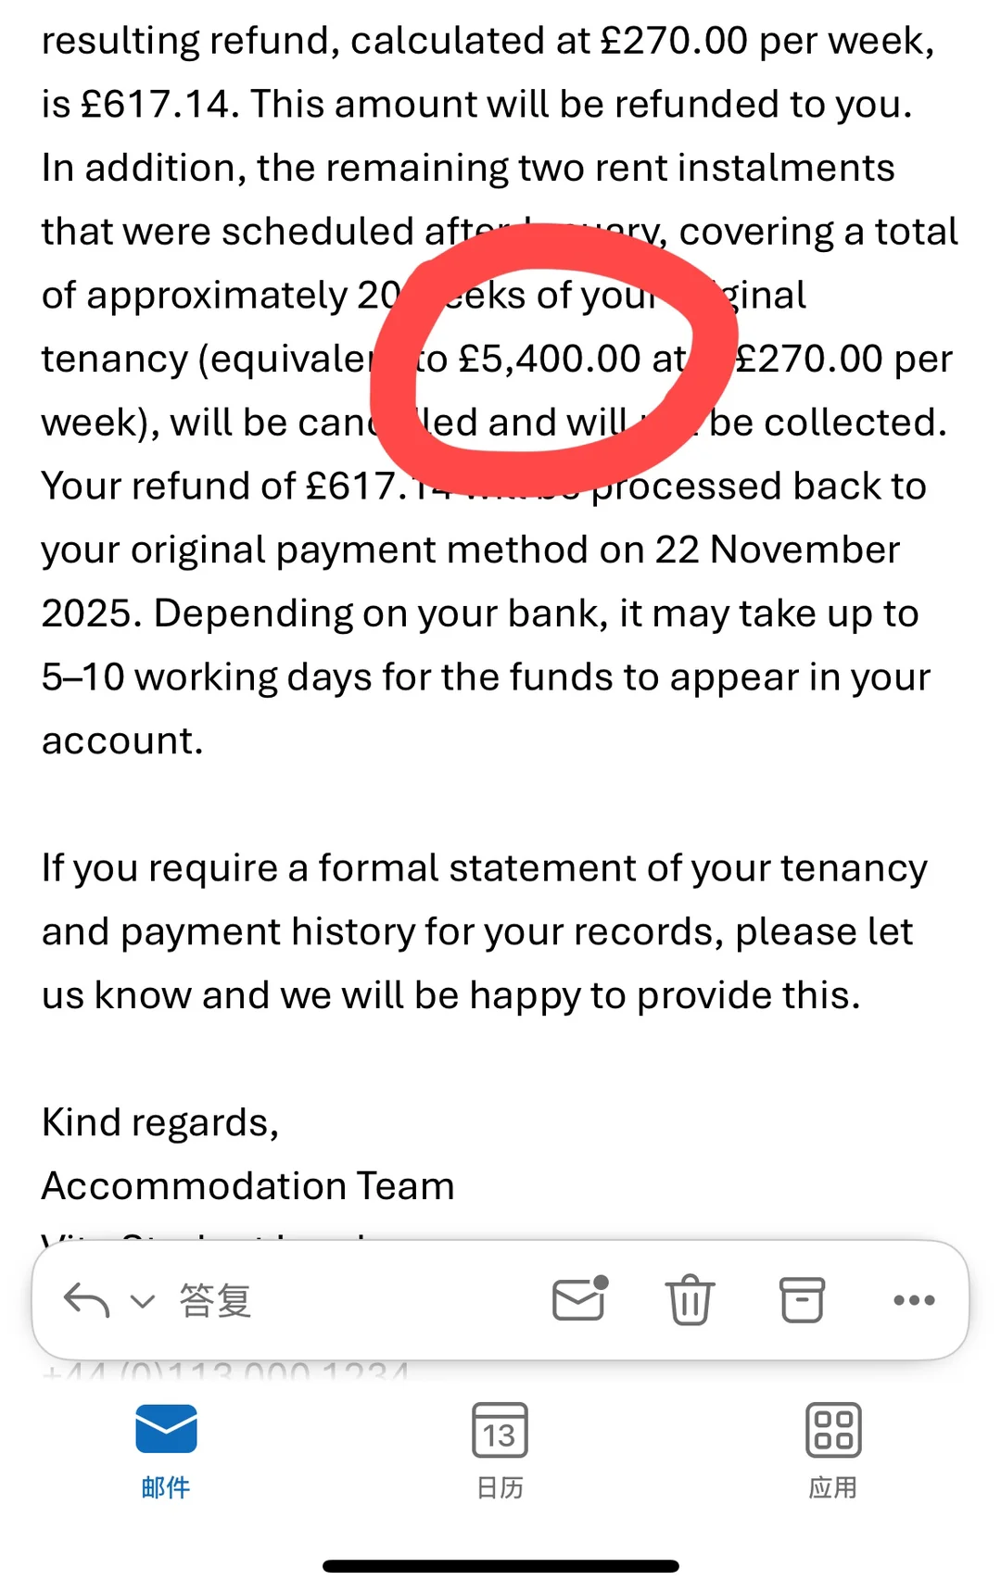This screenshot has height=1593, width=1001.
Task: Mark email unread with envelope icon
Action: click(580, 1298)
